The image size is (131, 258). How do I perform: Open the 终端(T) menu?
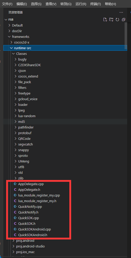[96, 4]
